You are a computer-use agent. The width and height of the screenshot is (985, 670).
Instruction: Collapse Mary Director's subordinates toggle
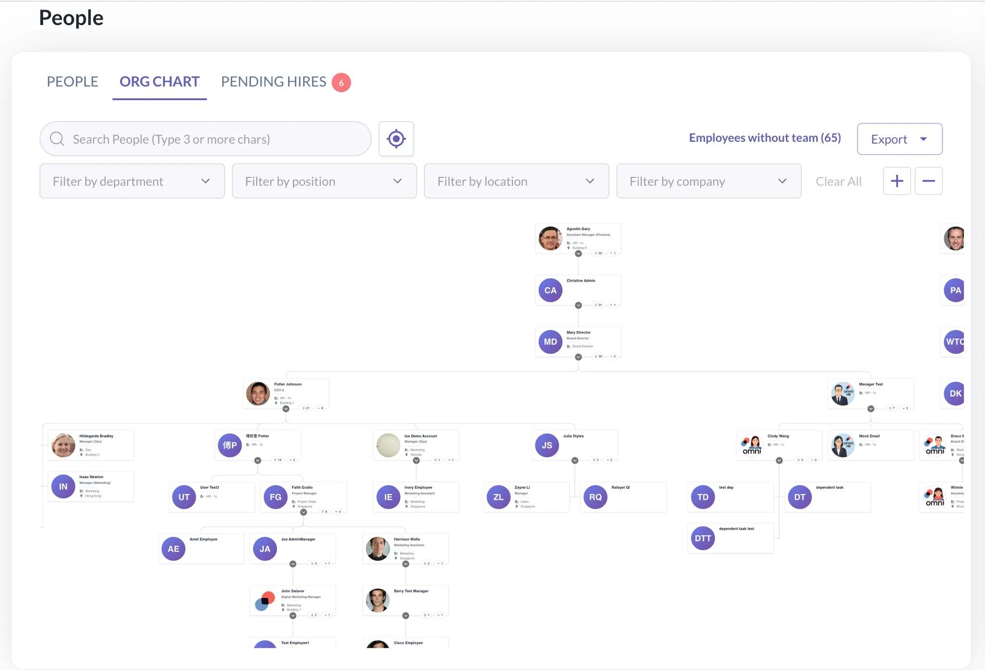click(x=578, y=357)
